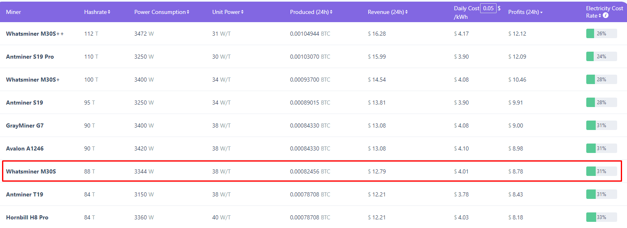The height and width of the screenshot is (228, 627).
Task: Open Electricity Cost Rate info icon
Action: coord(606,16)
